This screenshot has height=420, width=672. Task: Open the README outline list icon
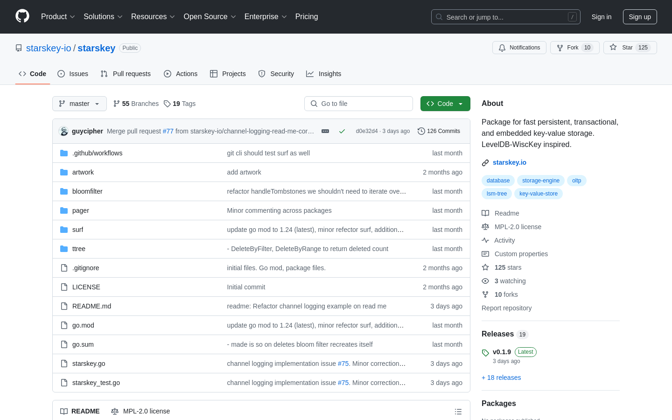pyautogui.click(x=458, y=412)
